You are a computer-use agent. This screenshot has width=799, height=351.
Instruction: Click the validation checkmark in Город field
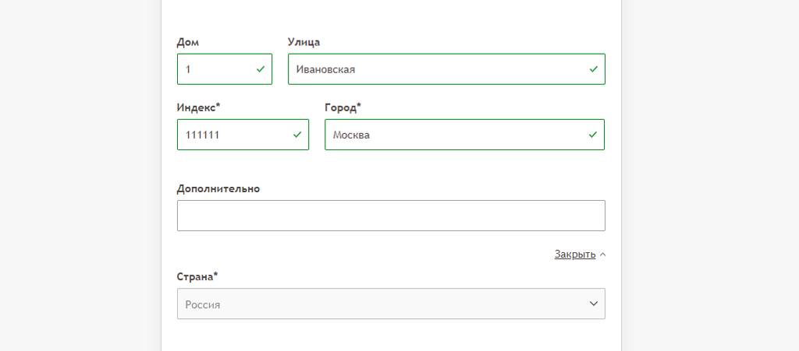click(x=593, y=135)
